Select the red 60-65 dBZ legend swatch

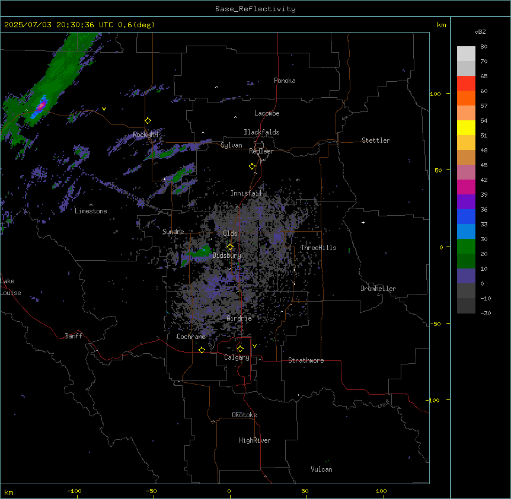(x=466, y=83)
